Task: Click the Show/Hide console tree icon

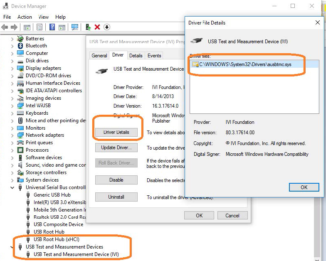Action: [27, 27]
